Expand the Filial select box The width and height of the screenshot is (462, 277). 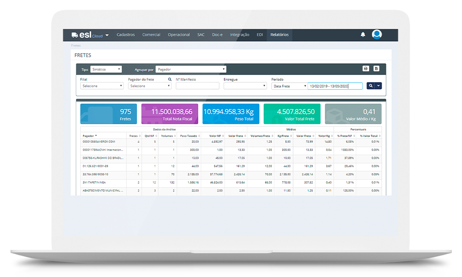click(102, 86)
